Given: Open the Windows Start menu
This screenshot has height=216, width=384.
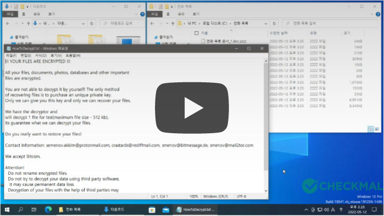Looking at the screenshot, I should (x=7, y=210).
